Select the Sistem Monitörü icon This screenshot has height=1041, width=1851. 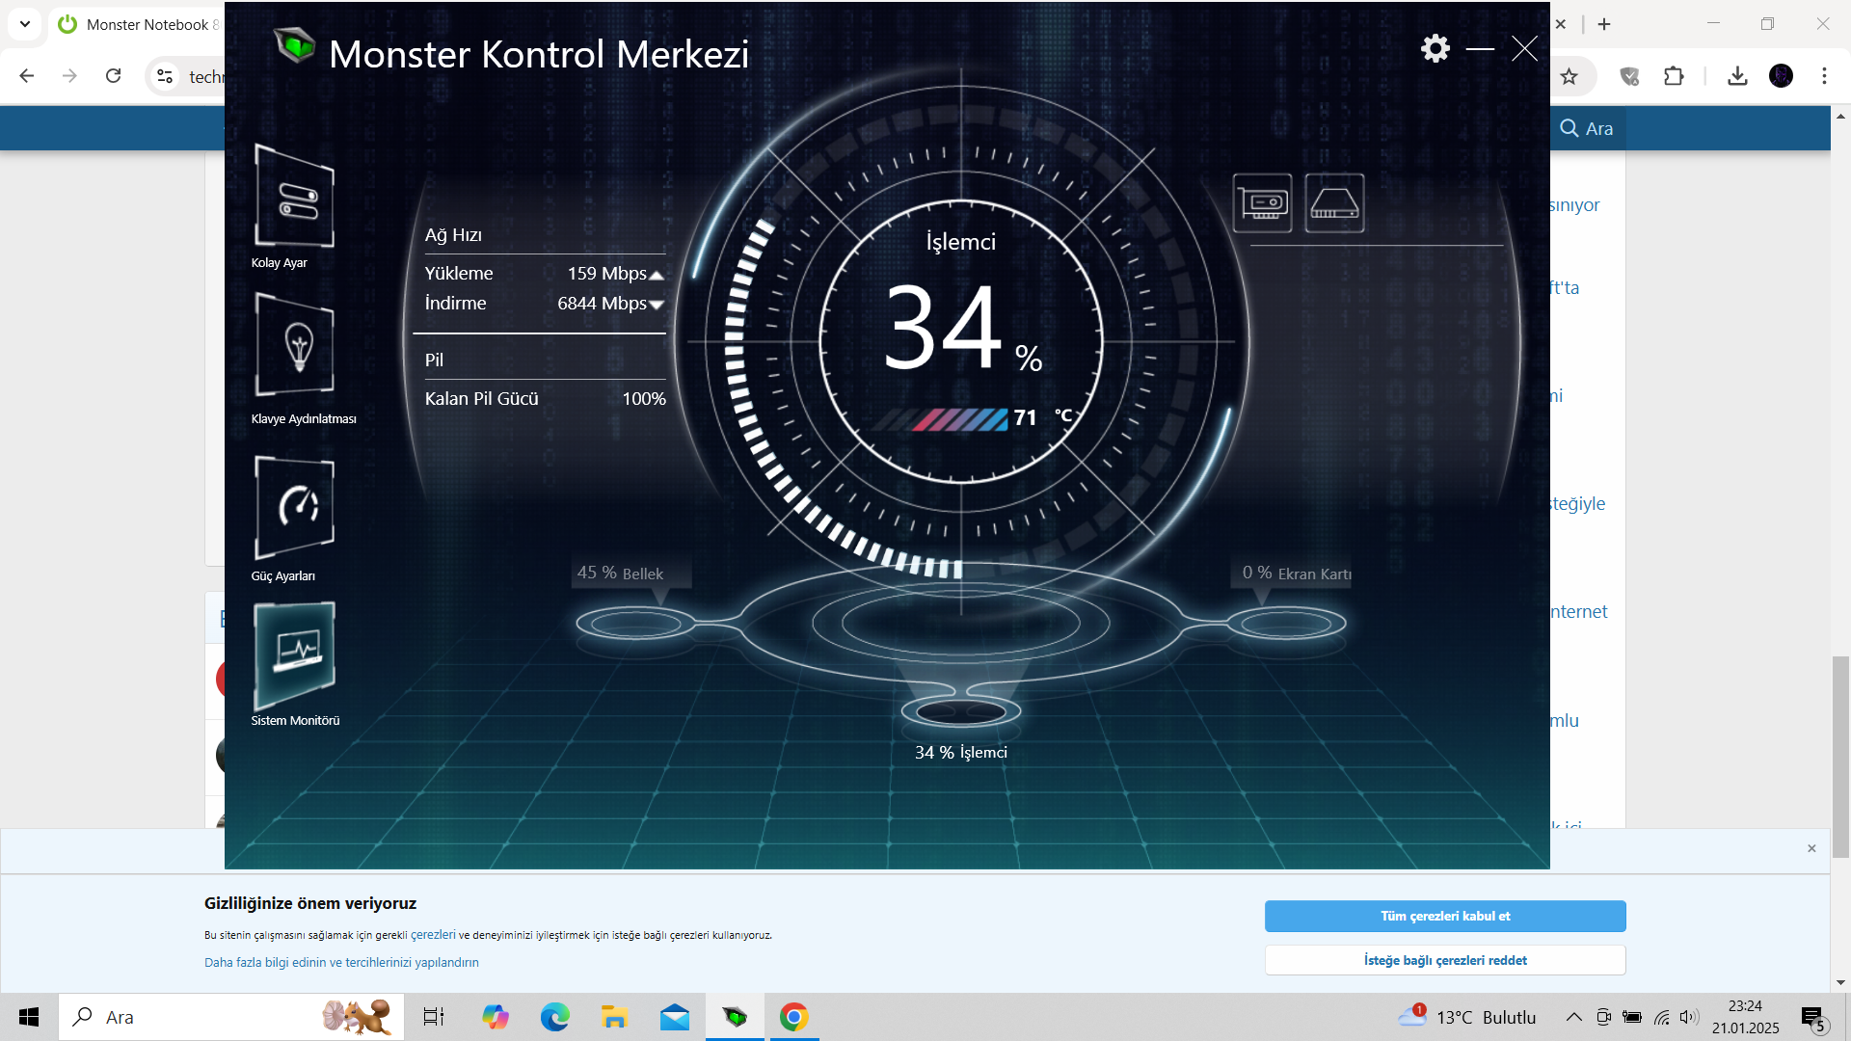[294, 654]
